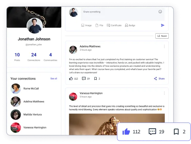Like Adelina Matthews' post with thumbs-up icon
Image resolution: width=191 pixels, height=144 pixels.
tap(71, 79)
